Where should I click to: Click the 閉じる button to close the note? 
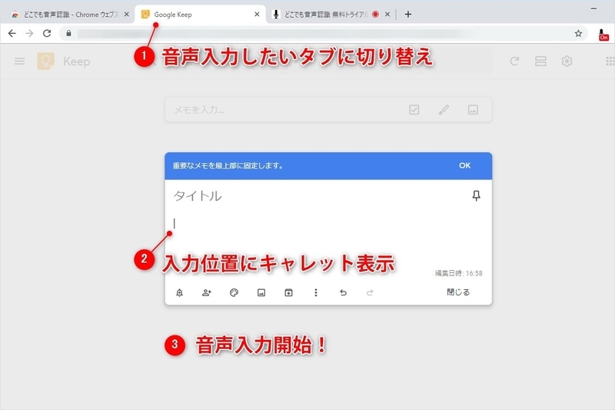coord(457,292)
